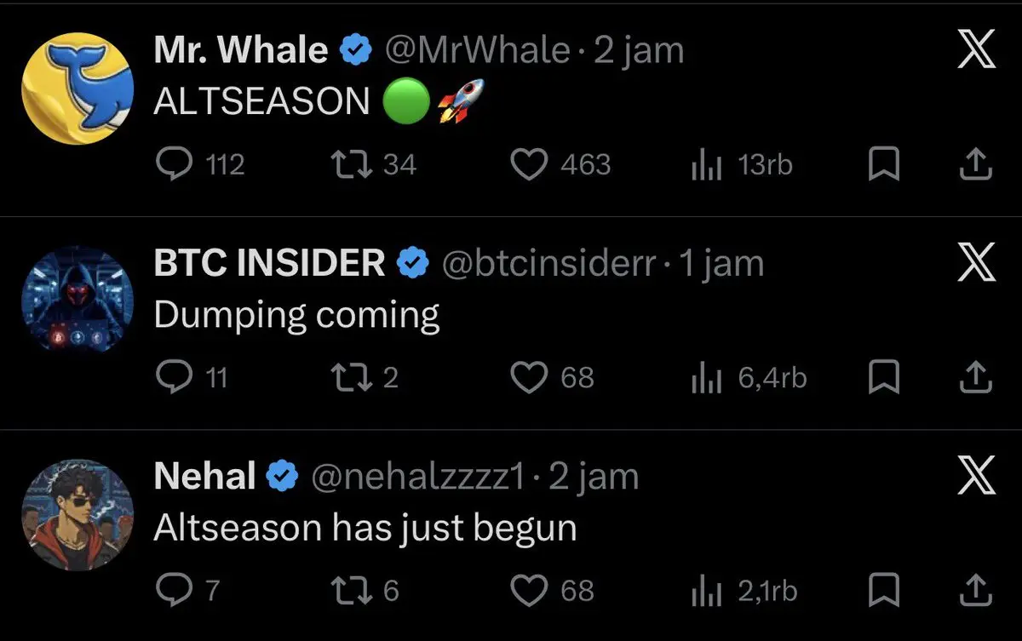Screen dimensions: 1022x641
Task: Bookmark Mr. Whale's post
Action: pyautogui.click(x=883, y=164)
